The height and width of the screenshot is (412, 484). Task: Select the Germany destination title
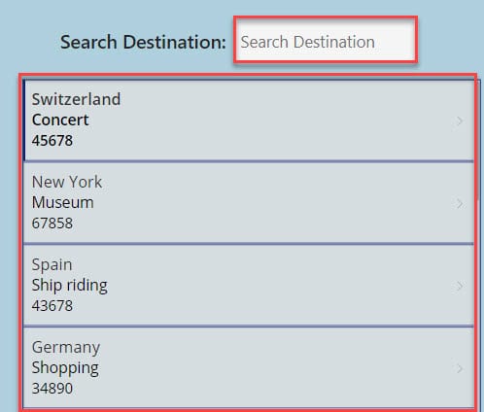click(x=66, y=348)
